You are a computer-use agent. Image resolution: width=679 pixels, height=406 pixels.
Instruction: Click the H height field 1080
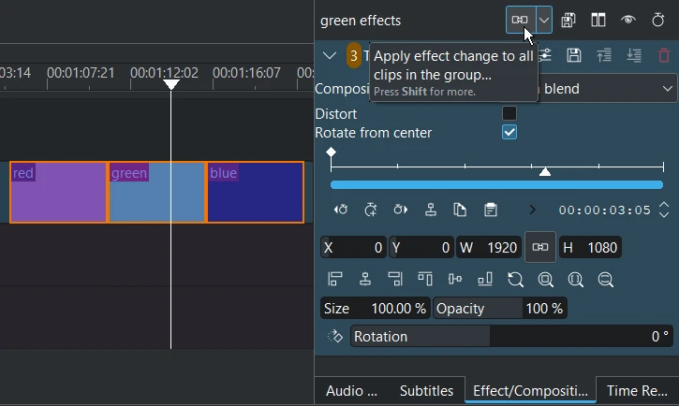[x=590, y=247]
